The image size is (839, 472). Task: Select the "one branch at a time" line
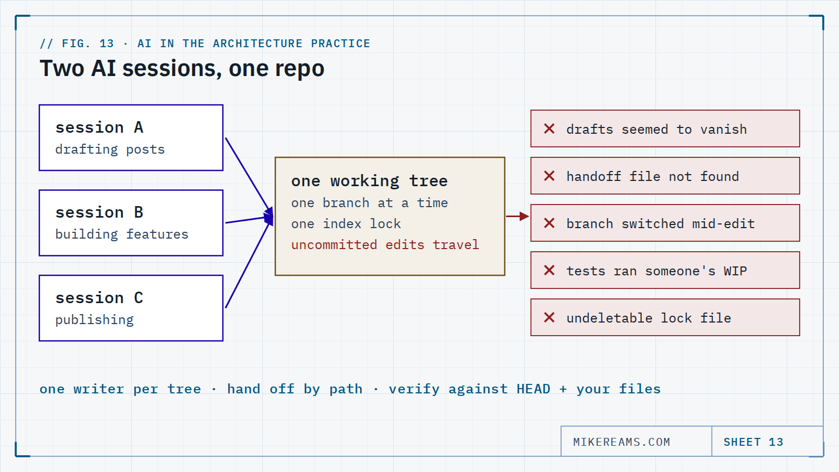coord(370,203)
